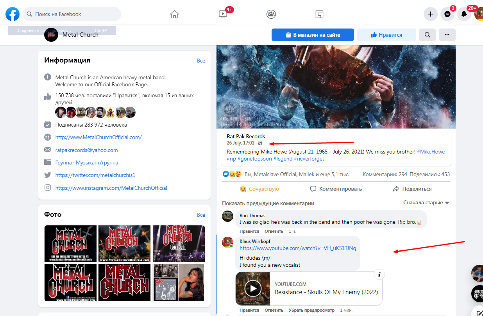Open the twitter.com/metalchurchis1 link
The height and width of the screenshot is (316, 483).
coord(95,175)
